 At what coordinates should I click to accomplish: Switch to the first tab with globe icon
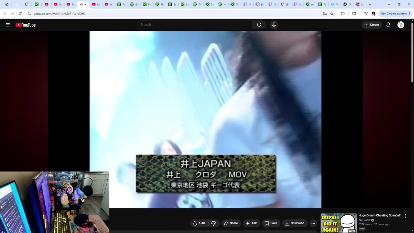point(7,5)
